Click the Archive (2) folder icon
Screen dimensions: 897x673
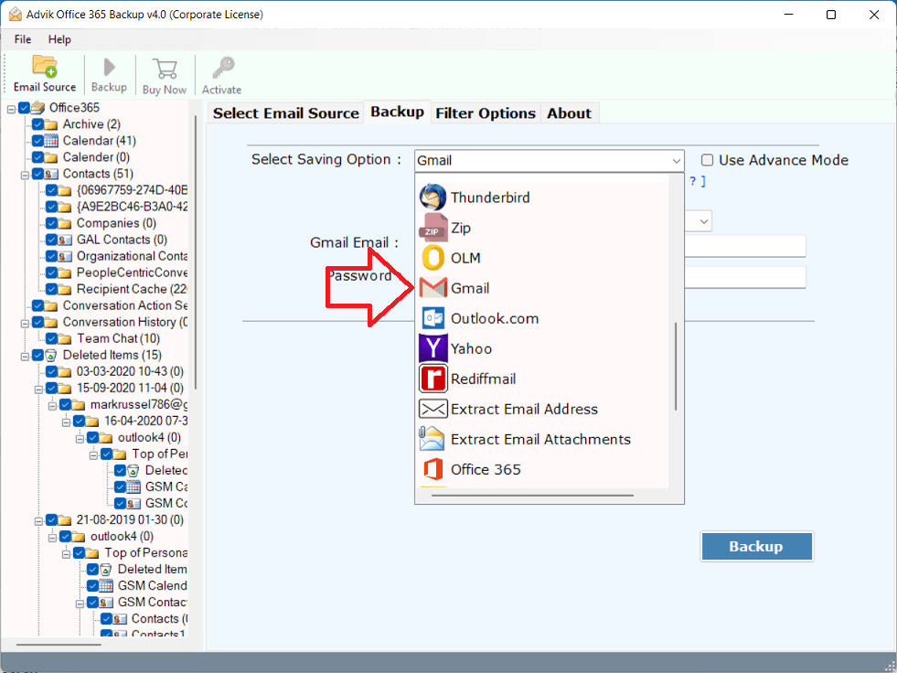click(51, 124)
